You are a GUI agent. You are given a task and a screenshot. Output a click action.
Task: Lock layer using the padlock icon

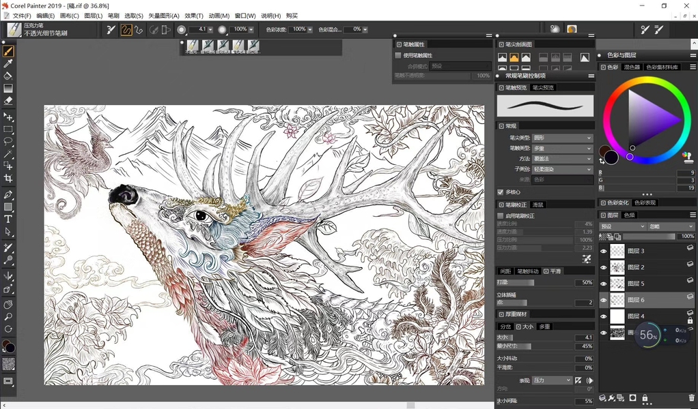[645, 398]
